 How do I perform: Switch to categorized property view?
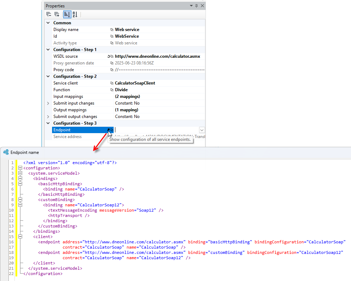point(67,14)
